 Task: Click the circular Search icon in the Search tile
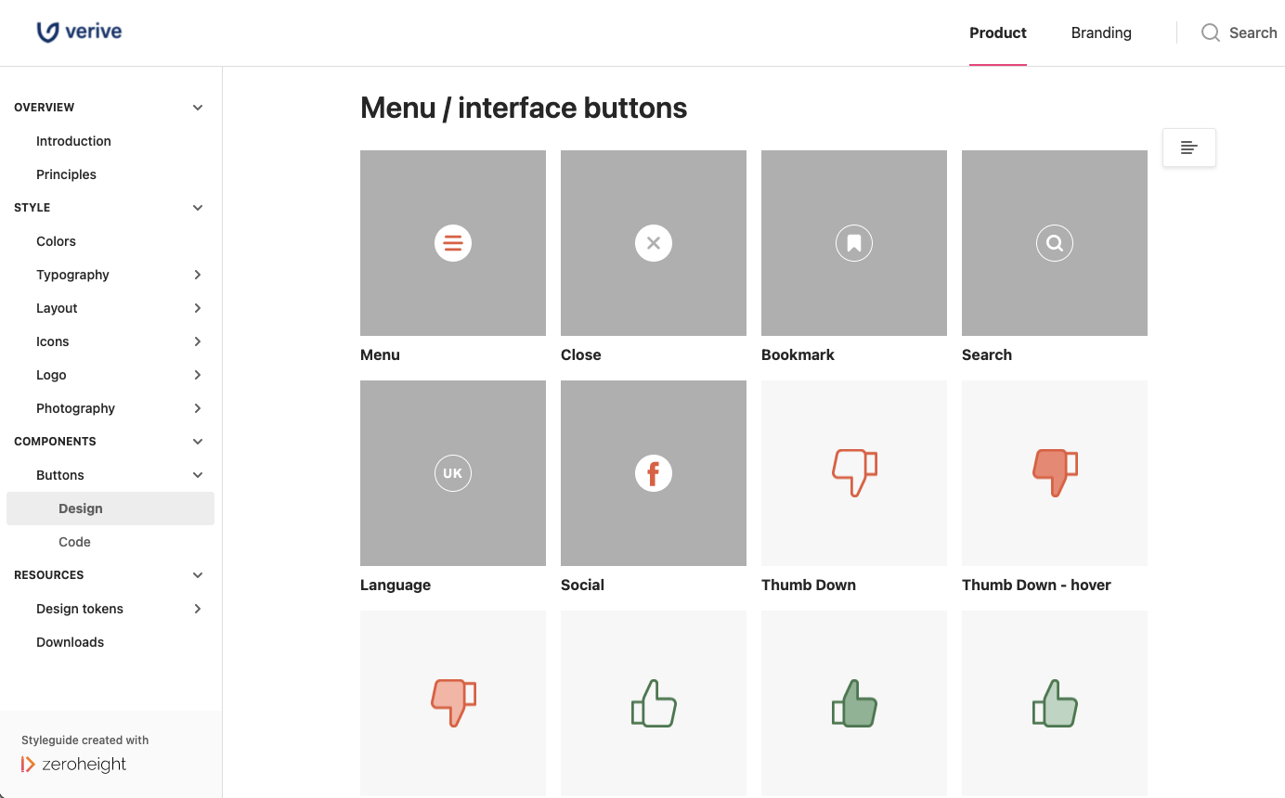pyautogui.click(x=1055, y=243)
